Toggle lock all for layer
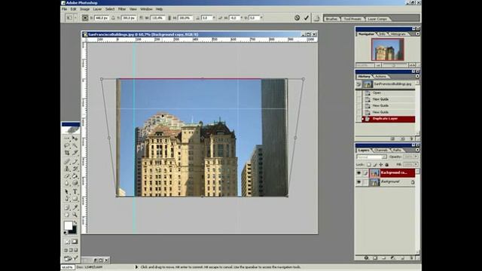Screen dimensions: 482x271 pos(387,165)
